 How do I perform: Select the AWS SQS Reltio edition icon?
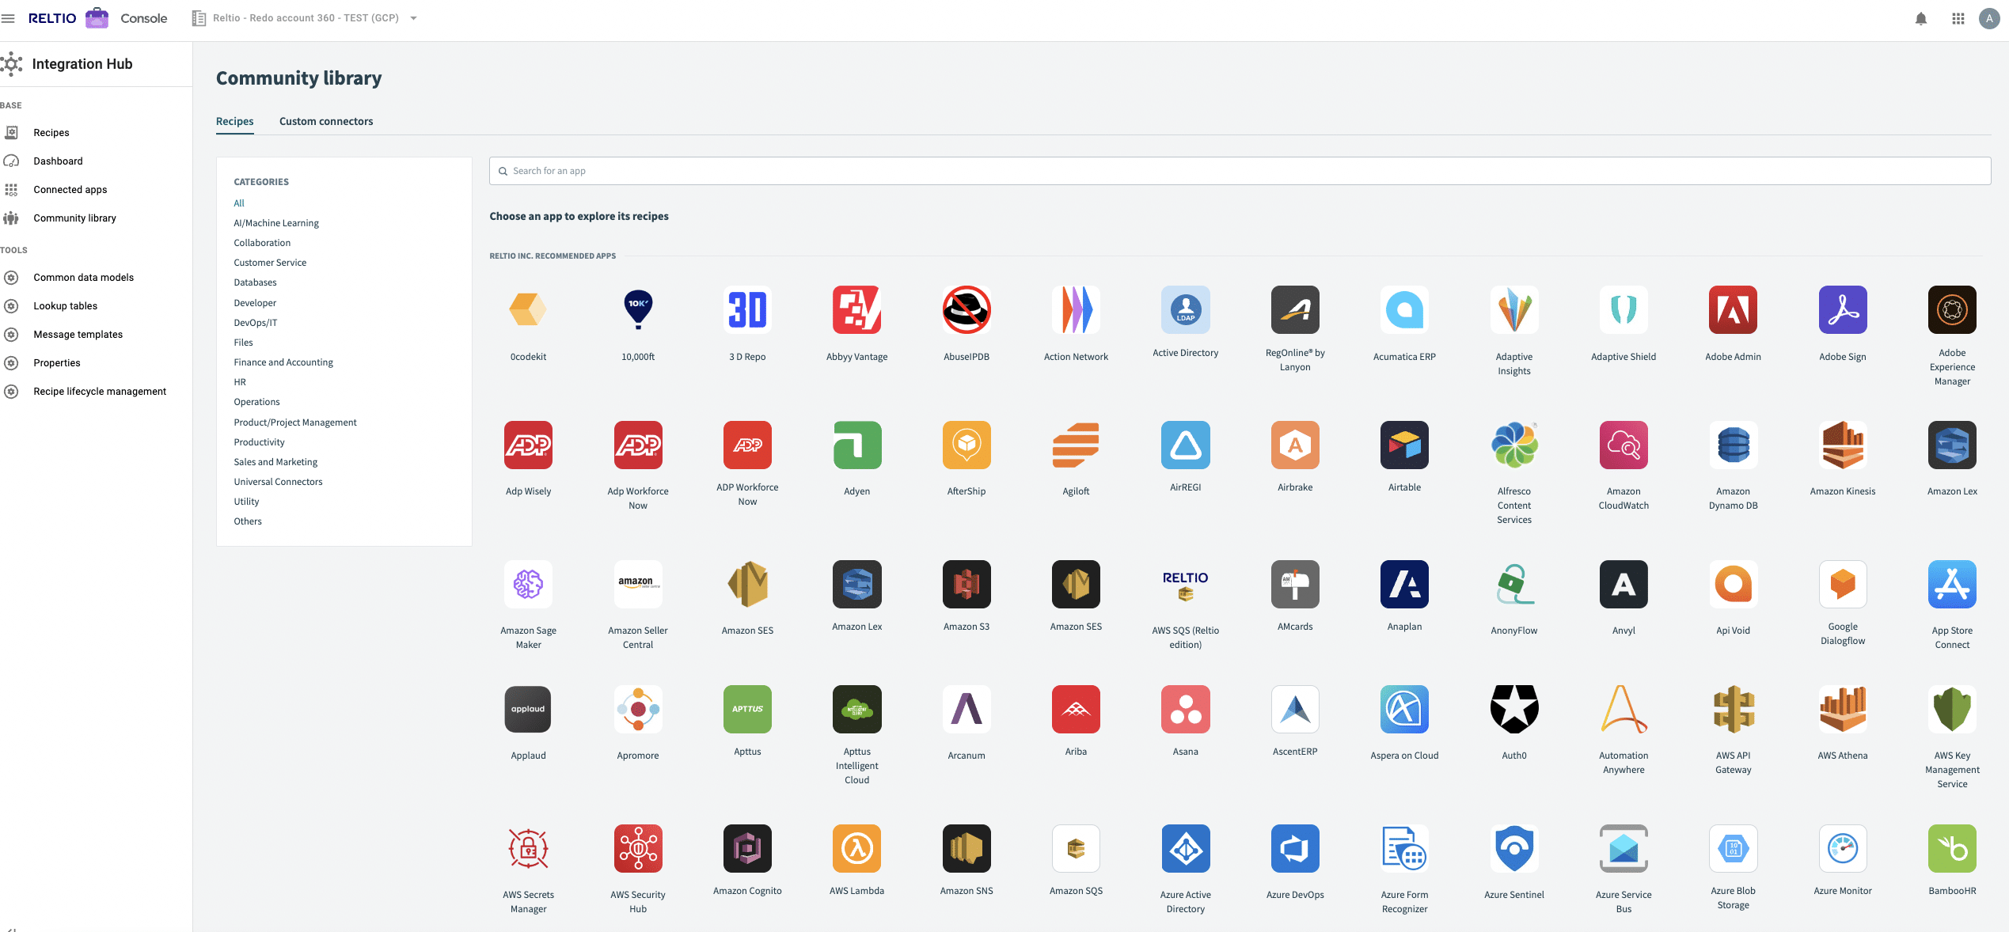1184,584
